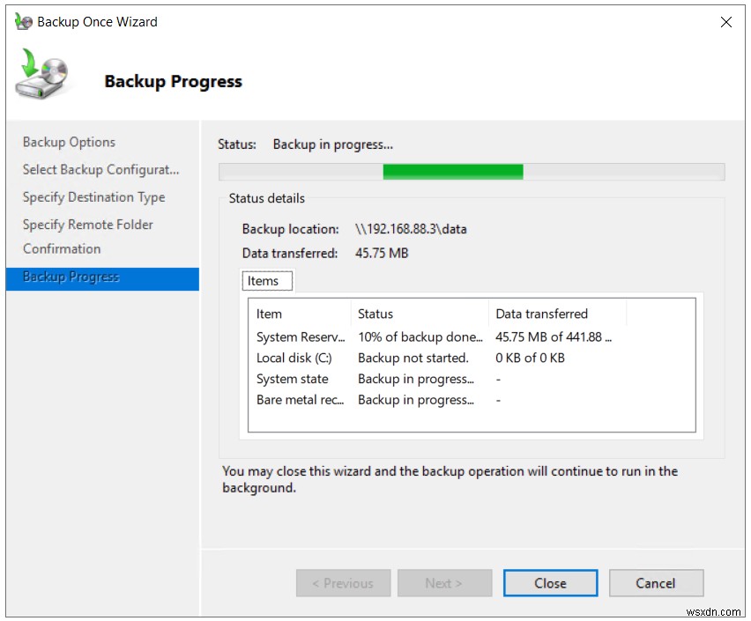751x621 pixels.
Task: Open the Specify Remote Folder step
Action: pos(87,225)
